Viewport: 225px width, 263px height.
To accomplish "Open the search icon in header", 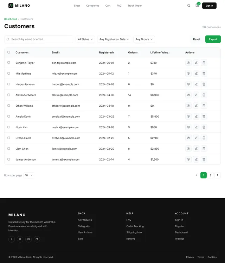I will [189, 6].
